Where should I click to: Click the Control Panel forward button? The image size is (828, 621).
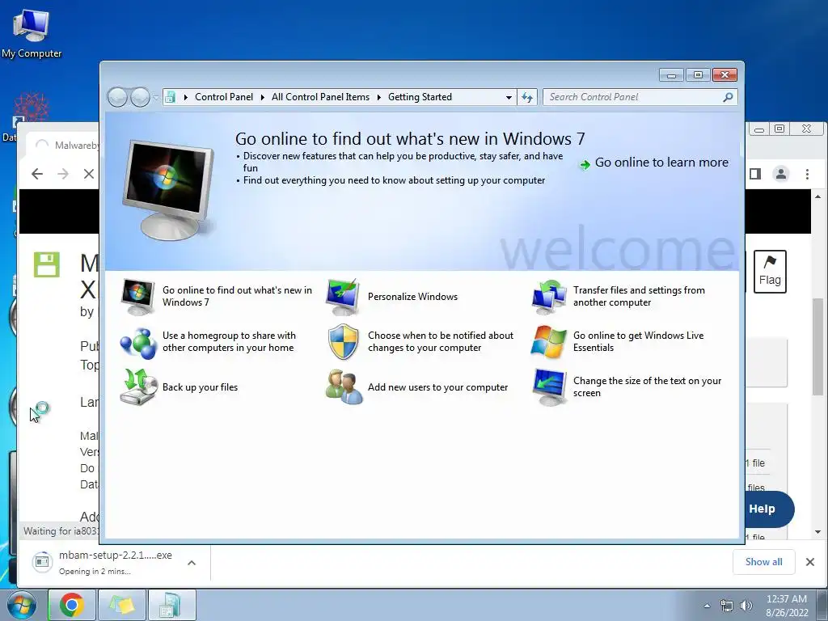tap(140, 97)
